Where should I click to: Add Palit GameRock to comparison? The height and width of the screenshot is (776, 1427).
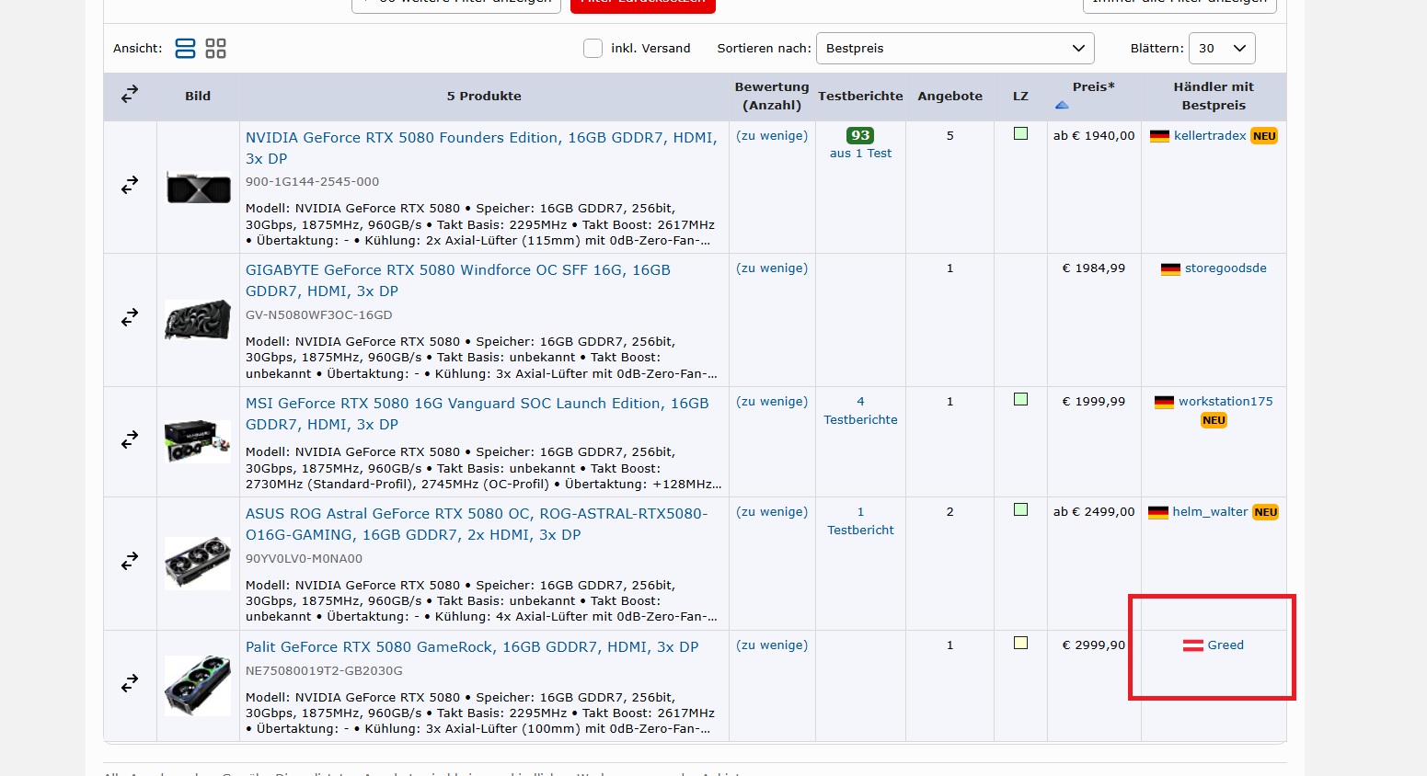pyautogui.click(x=130, y=683)
